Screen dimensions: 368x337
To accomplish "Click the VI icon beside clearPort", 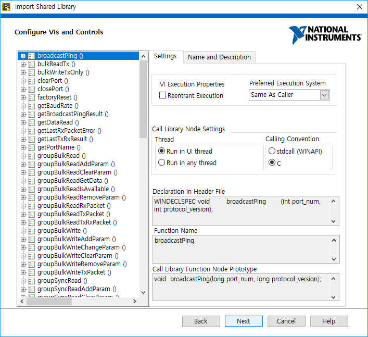I will (32, 81).
